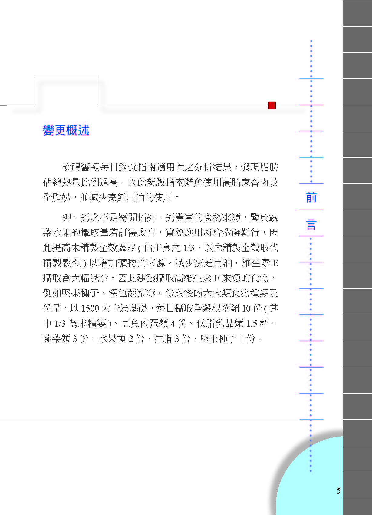This screenshot has height=515, width=372.
Task: Click the side tab character 前
Action: pos(311,197)
